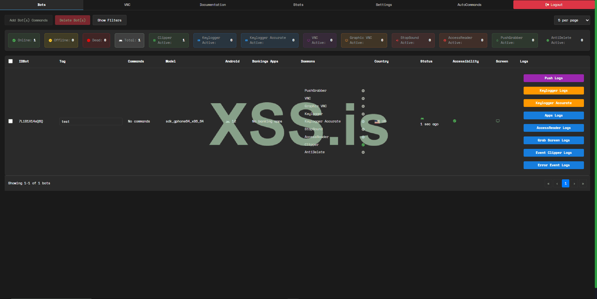This screenshot has height=299, width=597.
Task: Click the 'No commands' cell
Action: (139, 122)
